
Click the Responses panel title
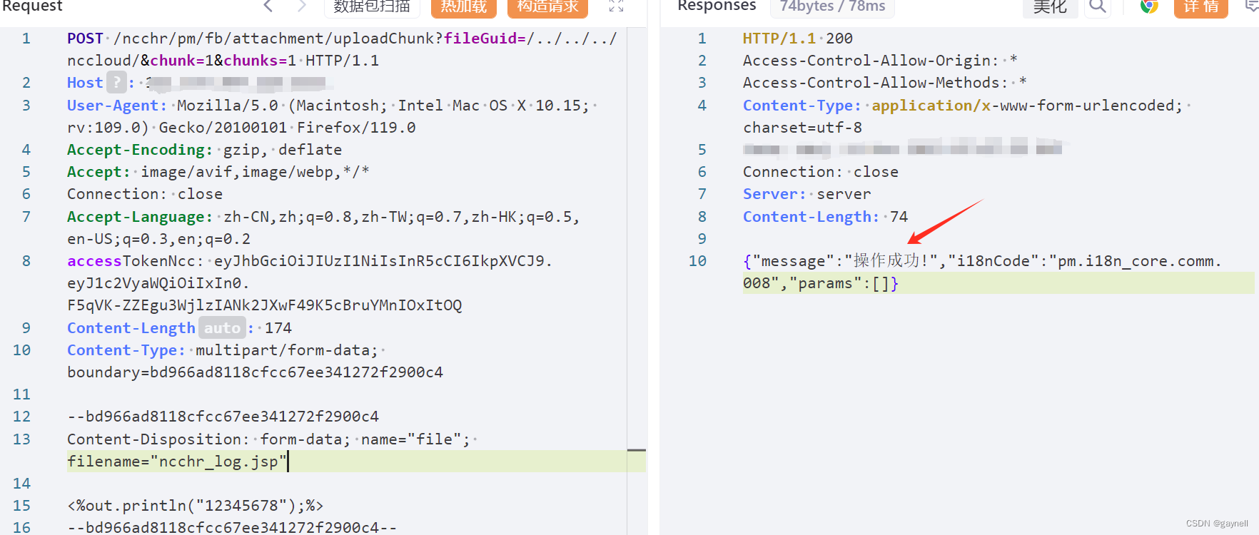coord(717,6)
